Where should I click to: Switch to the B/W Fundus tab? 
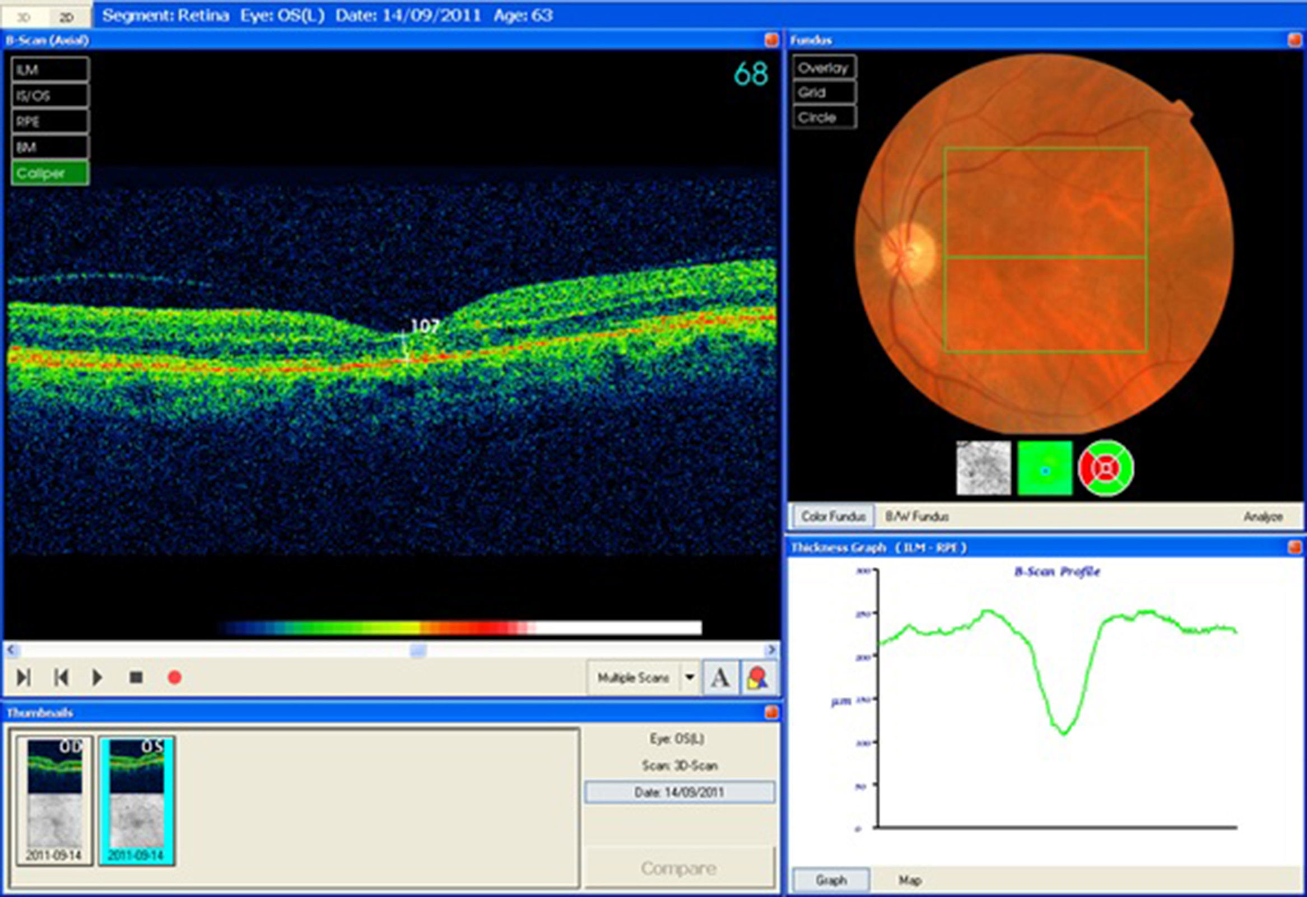click(x=917, y=516)
